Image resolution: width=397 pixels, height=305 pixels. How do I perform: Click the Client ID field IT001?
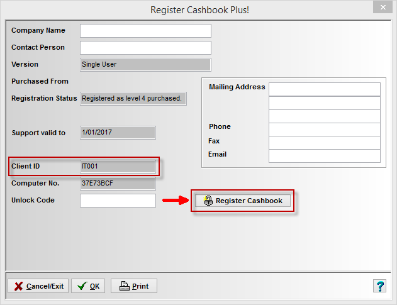[118, 167]
